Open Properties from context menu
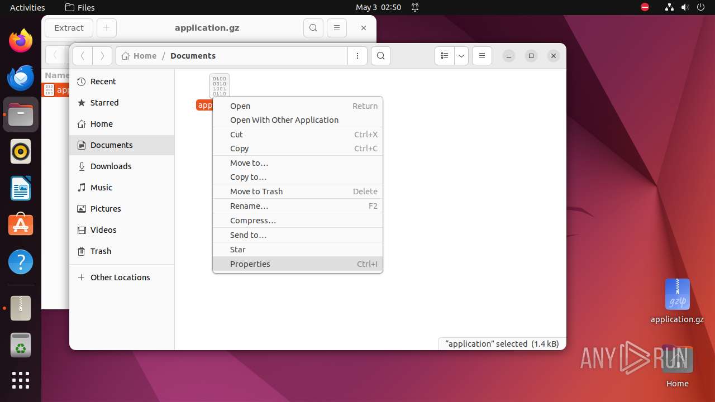715x402 pixels. (298, 264)
